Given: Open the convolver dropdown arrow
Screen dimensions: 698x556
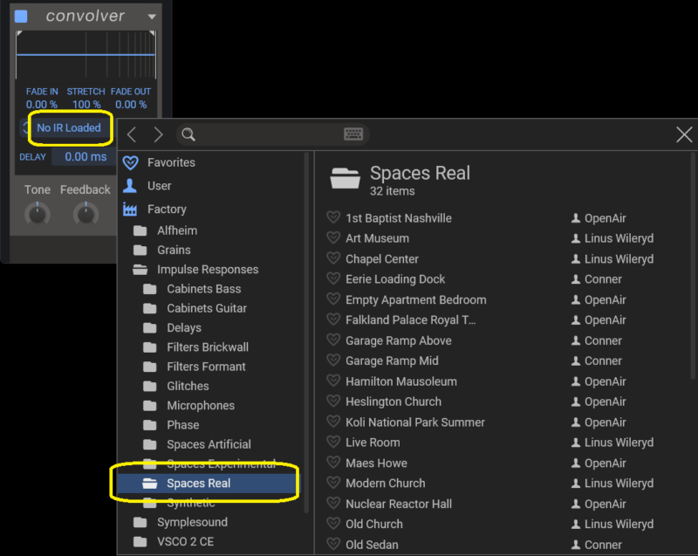Looking at the screenshot, I should click(152, 17).
